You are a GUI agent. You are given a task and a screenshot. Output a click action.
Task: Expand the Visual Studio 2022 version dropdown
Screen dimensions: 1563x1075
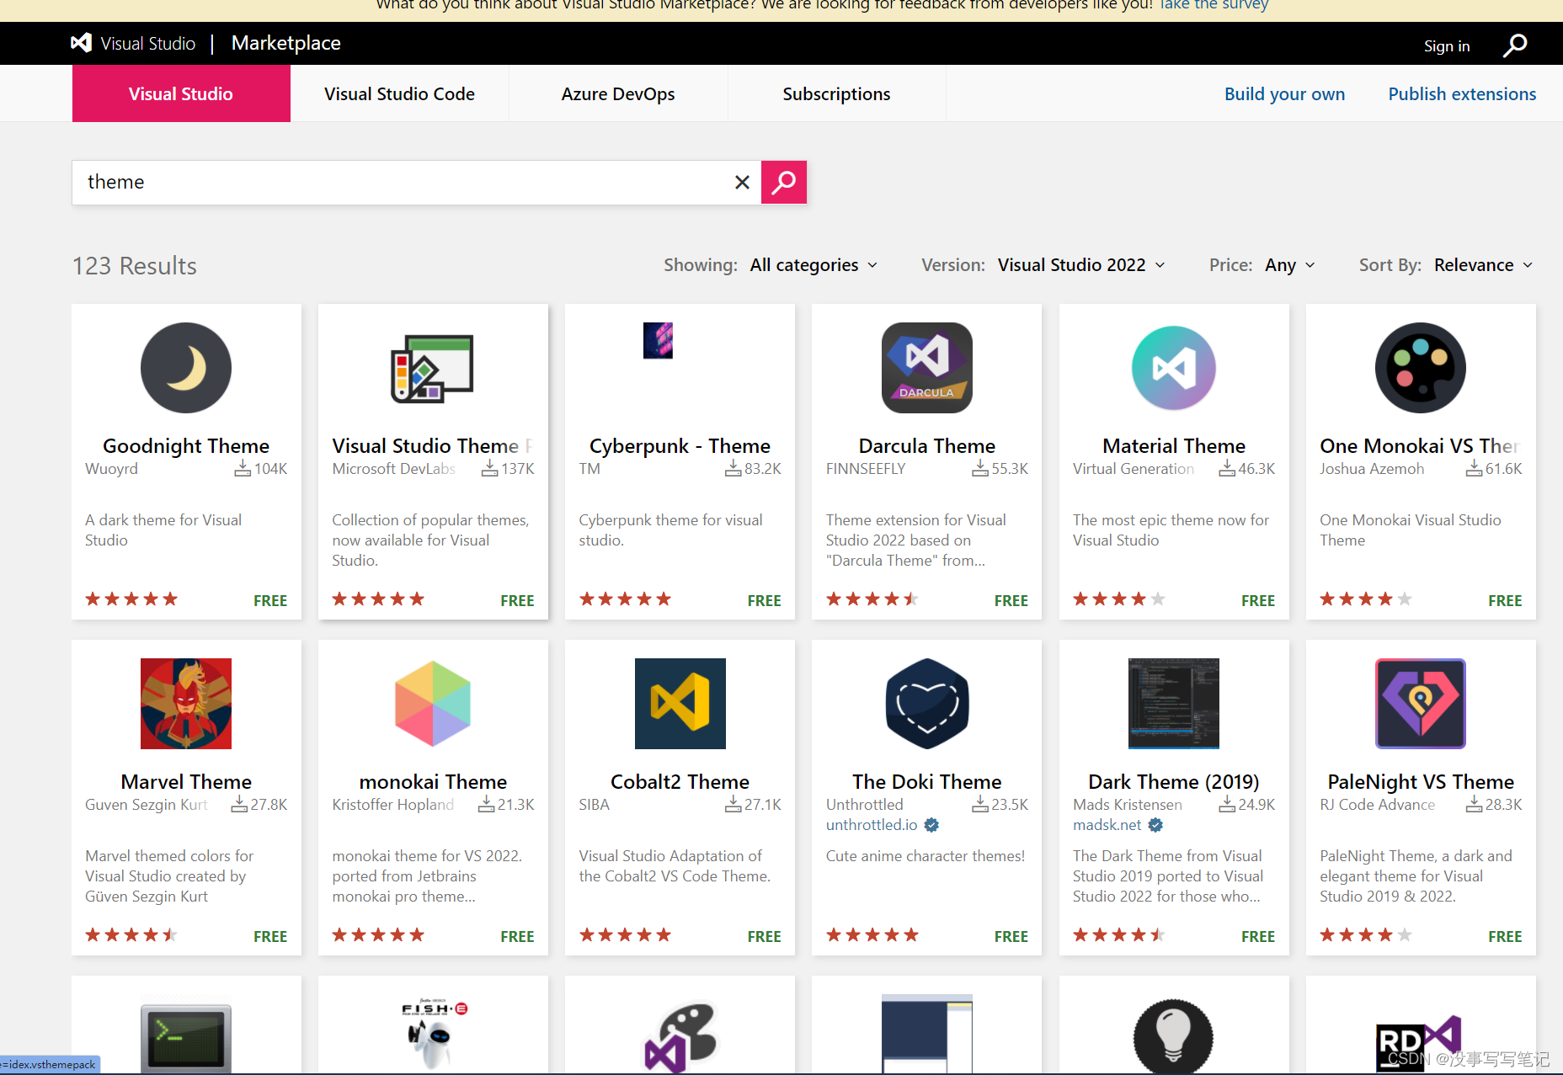pos(1082,265)
